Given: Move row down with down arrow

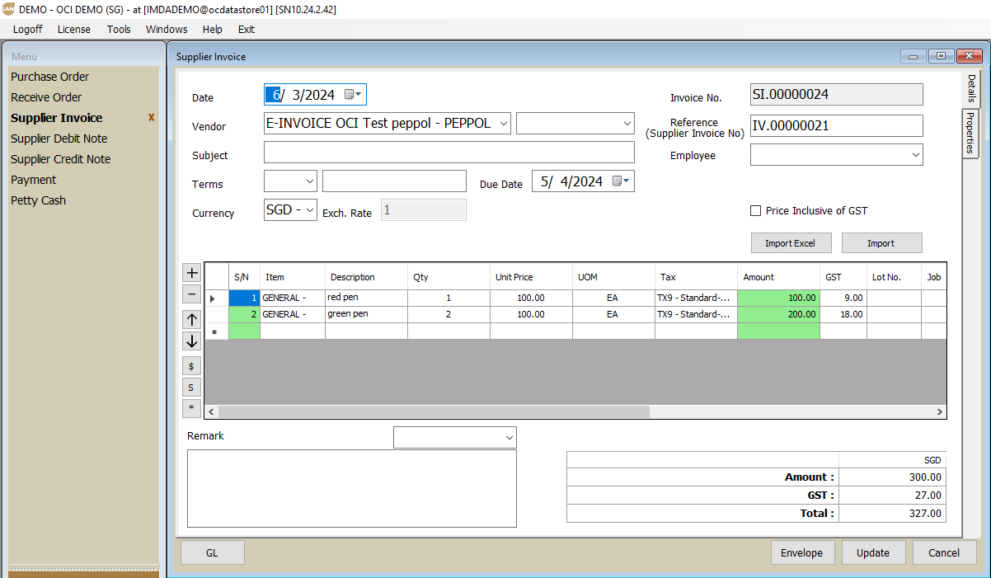Looking at the screenshot, I should (191, 341).
